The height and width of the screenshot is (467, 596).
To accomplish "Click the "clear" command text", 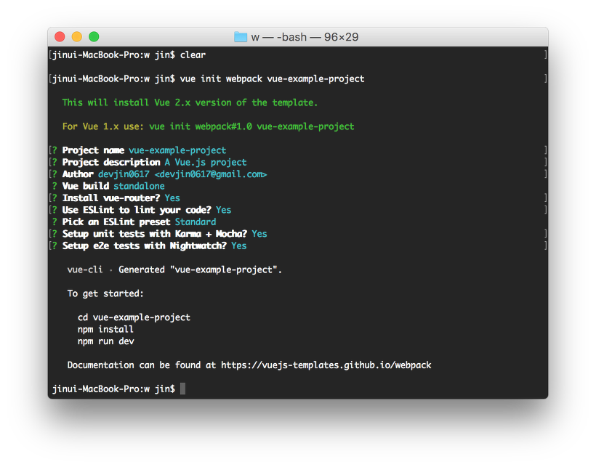I will coord(193,55).
